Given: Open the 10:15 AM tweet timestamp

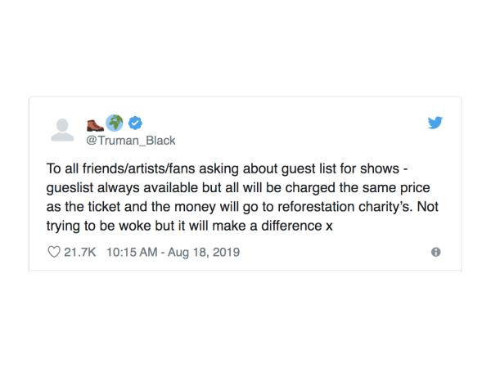Looking at the screenshot, I should 132,252.
